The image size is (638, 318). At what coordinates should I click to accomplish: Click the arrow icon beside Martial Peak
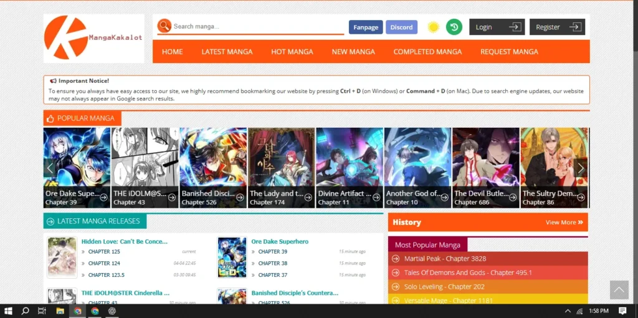click(396, 259)
